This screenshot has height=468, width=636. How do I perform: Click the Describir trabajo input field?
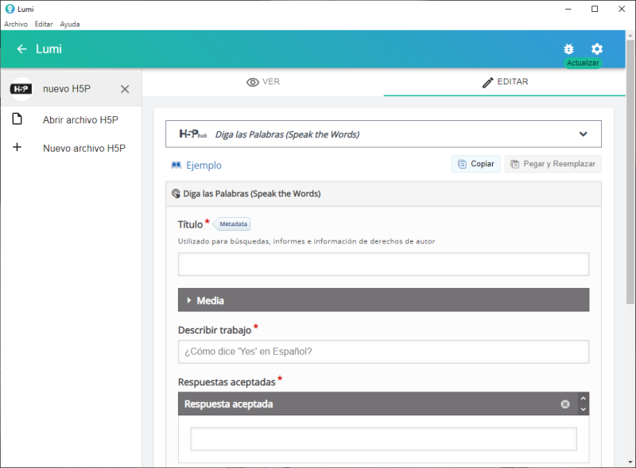click(383, 352)
